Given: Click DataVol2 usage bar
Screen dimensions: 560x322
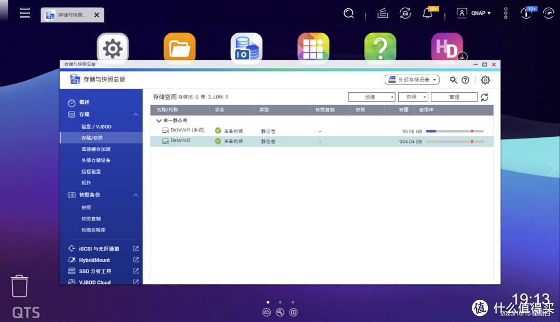Looking at the screenshot, I should tap(455, 142).
